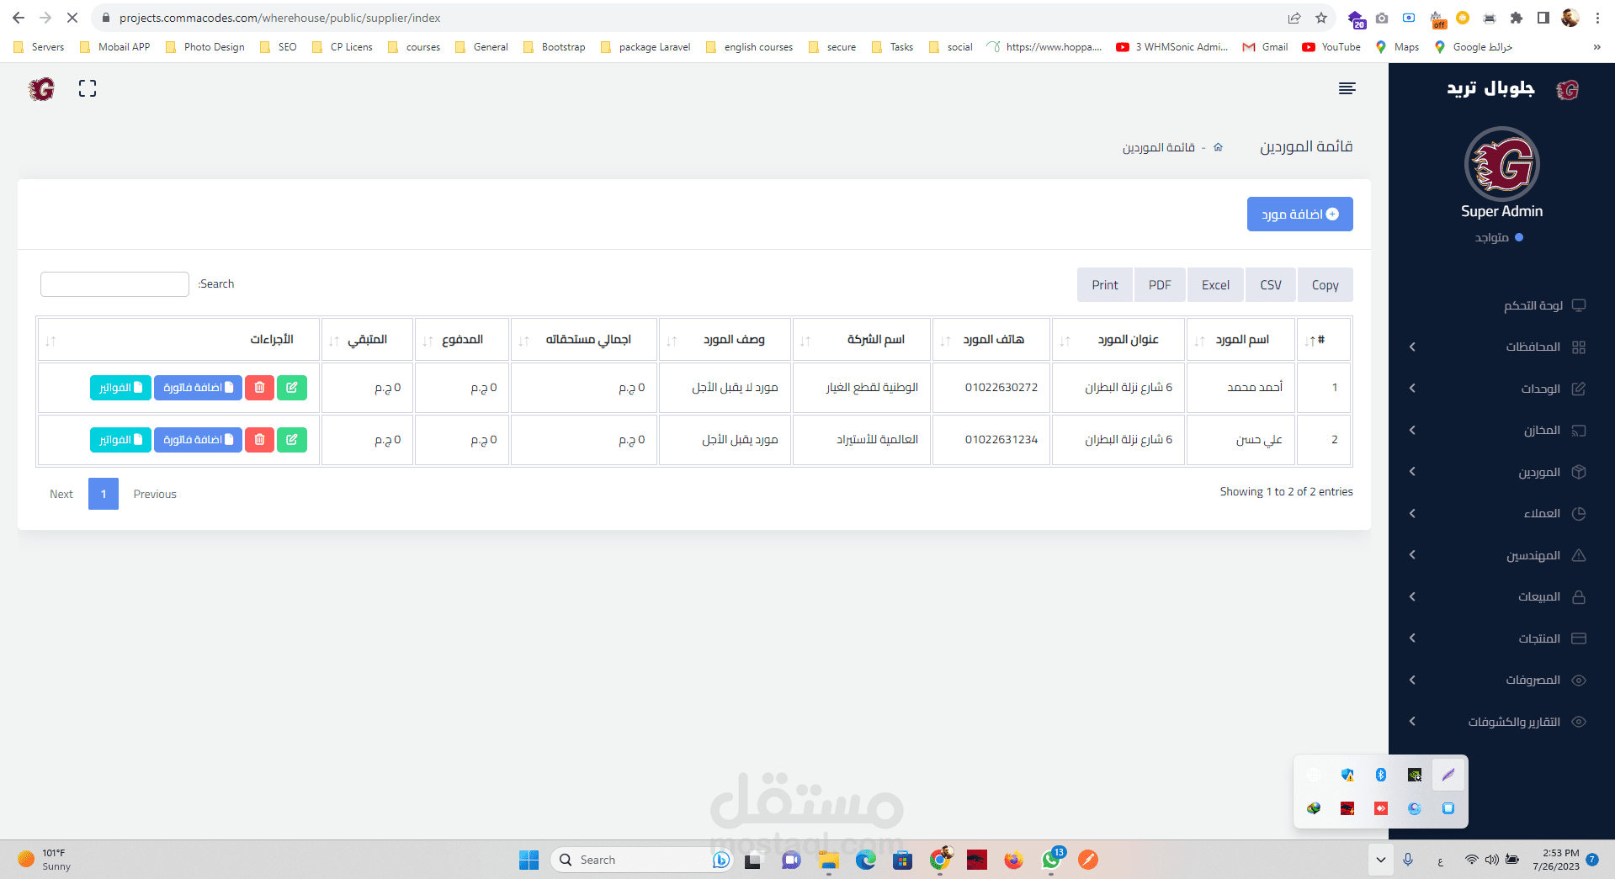Click the Windows taskbar Search box
The image size is (1615, 879).
(x=640, y=860)
